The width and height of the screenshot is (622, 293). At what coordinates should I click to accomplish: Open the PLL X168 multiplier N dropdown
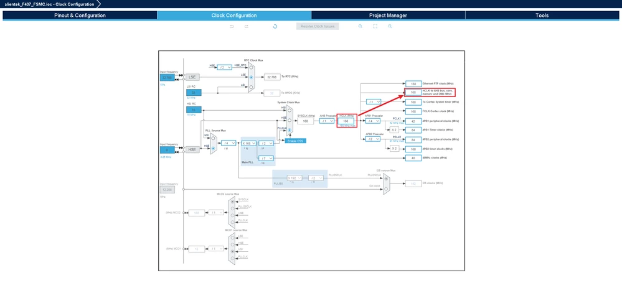tap(248, 143)
